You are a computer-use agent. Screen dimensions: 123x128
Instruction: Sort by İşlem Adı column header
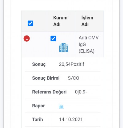pos(87,21)
